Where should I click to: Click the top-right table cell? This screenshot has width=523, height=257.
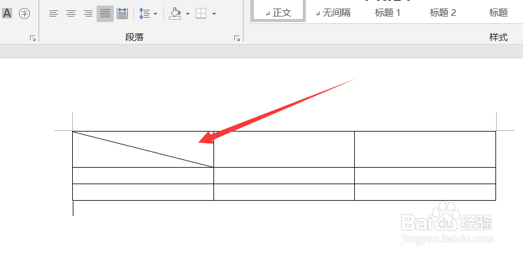[425, 149]
